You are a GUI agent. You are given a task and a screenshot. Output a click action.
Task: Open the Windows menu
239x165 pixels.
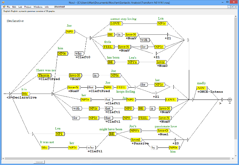[x=38, y=7]
